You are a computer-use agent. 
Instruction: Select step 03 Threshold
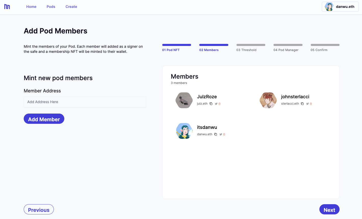(x=251, y=48)
